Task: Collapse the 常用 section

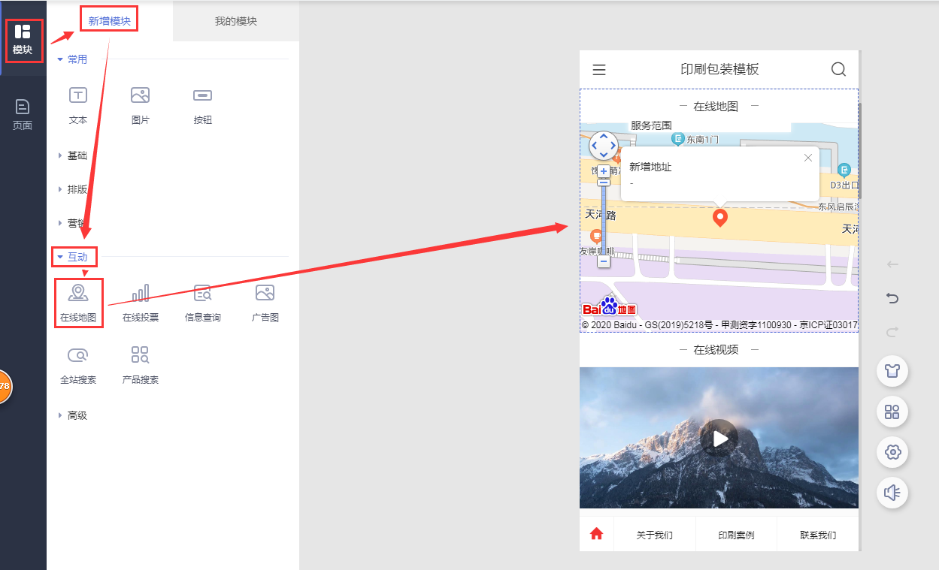Action: pyautogui.click(x=73, y=59)
